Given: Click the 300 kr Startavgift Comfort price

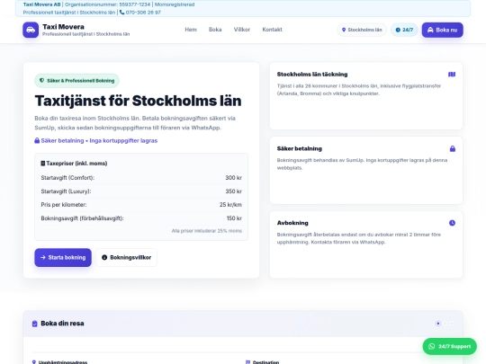Looking at the screenshot, I should point(233,178).
